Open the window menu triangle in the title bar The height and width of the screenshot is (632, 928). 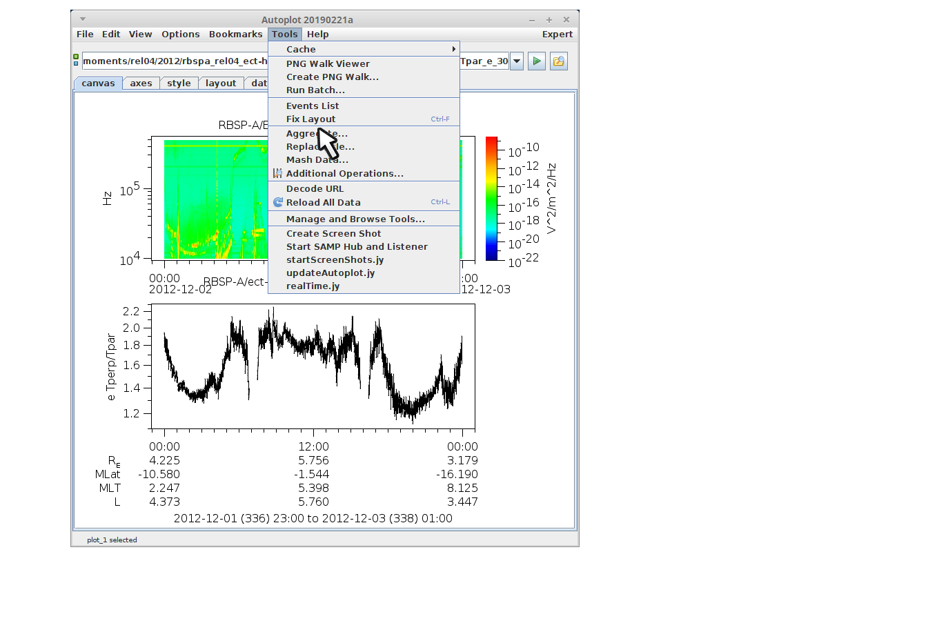click(x=83, y=19)
